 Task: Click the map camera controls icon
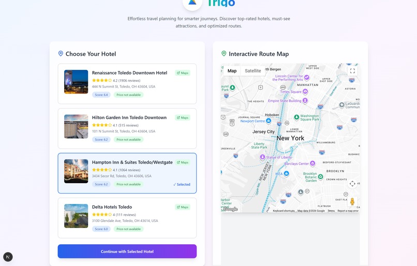click(x=352, y=184)
